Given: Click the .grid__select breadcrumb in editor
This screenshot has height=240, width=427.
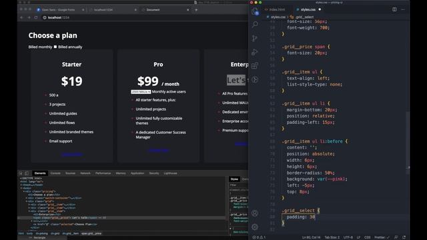Looking at the screenshot, I should (x=302, y=17).
